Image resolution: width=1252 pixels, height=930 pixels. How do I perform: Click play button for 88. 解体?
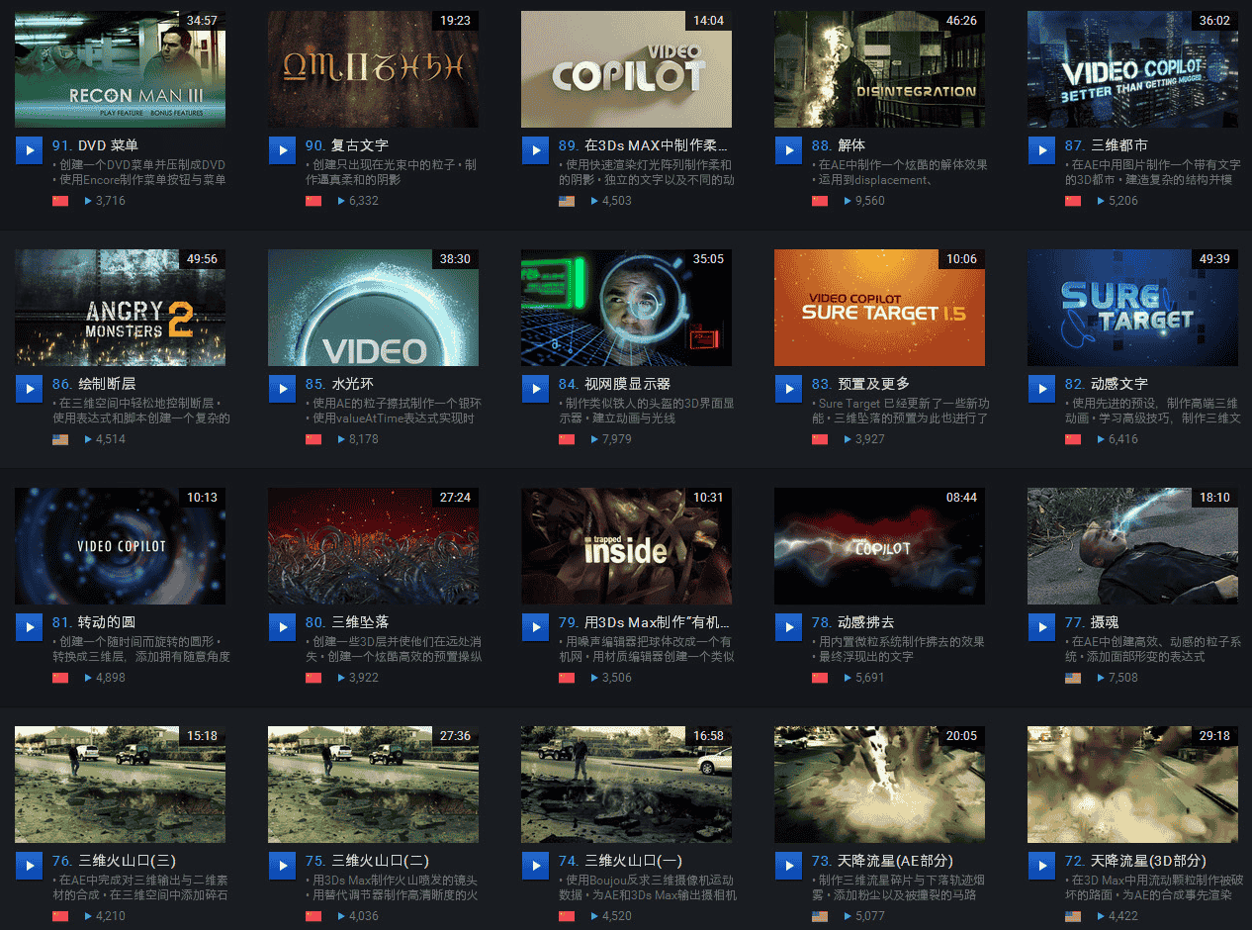click(788, 150)
